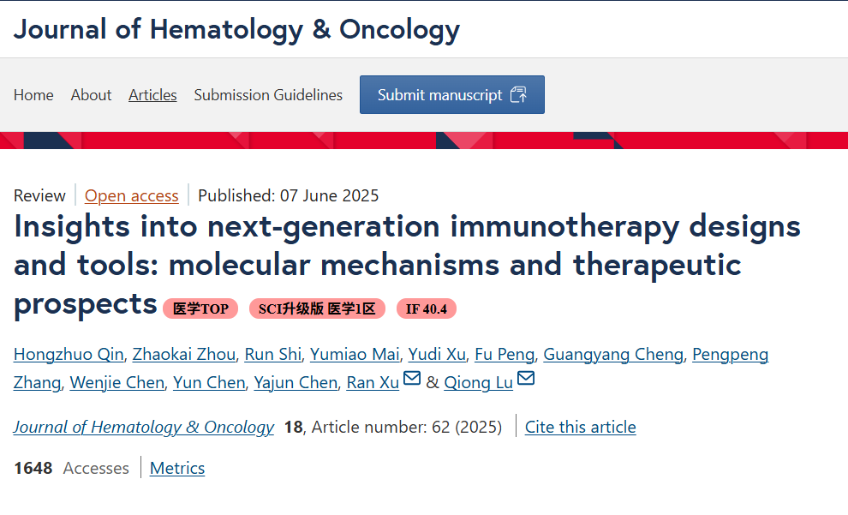
Task: Open the Cite this article link
Action: [x=580, y=427]
